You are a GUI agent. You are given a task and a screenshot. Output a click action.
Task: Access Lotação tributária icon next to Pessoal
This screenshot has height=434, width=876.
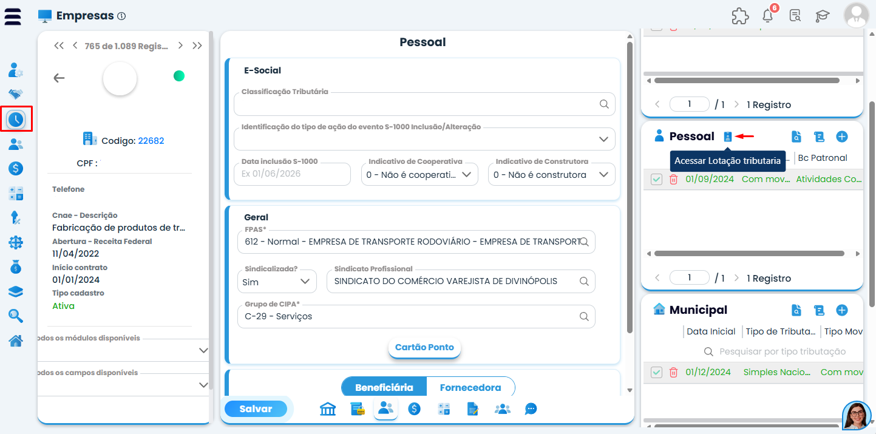click(x=728, y=137)
